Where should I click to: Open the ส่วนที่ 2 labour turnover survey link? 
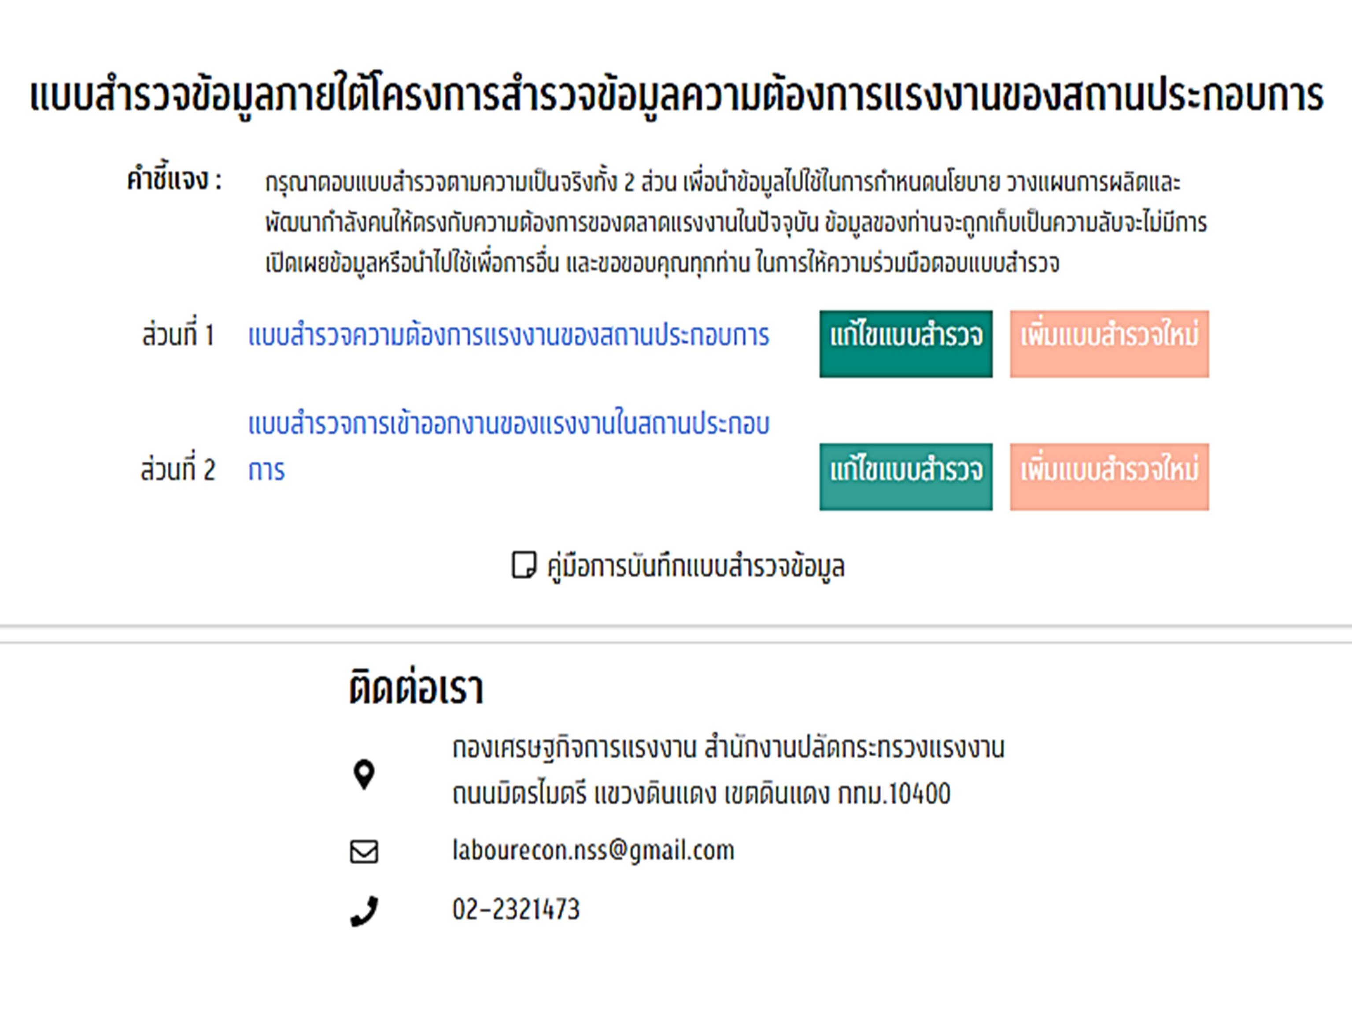pyautogui.click(x=509, y=447)
